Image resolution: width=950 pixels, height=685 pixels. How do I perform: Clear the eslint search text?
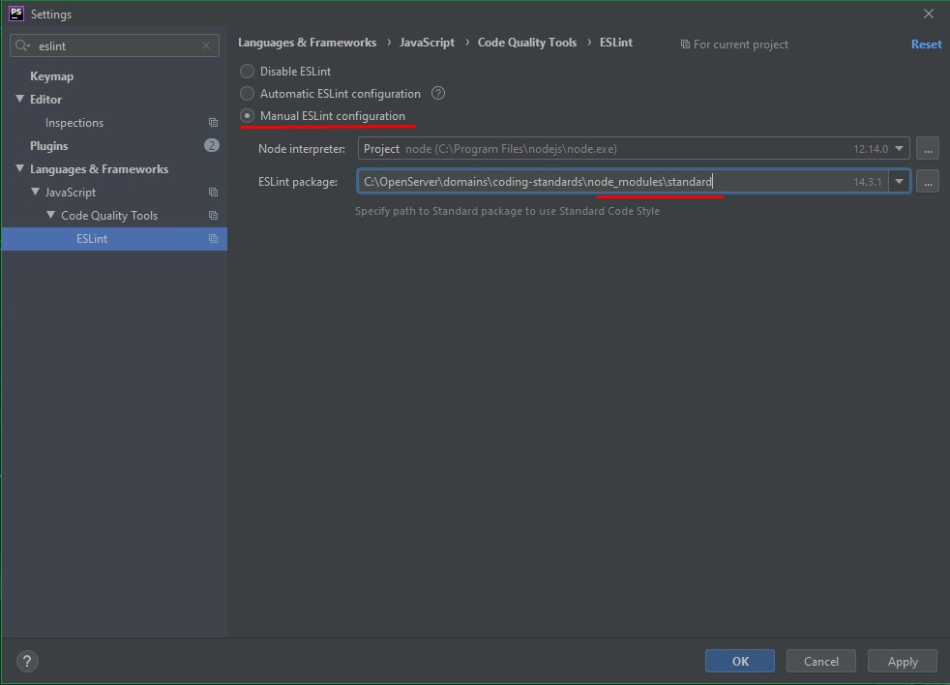[x=206, y=45]
